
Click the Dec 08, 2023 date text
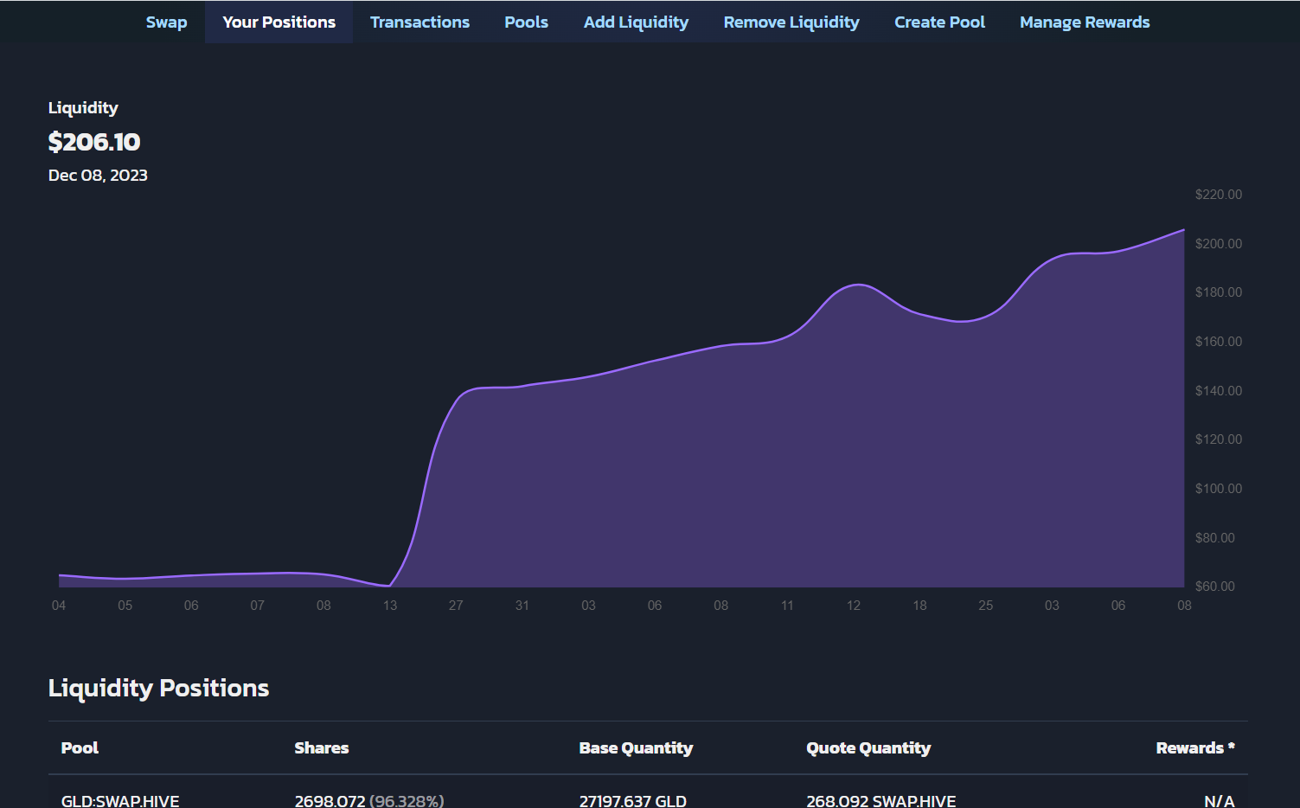98,176
